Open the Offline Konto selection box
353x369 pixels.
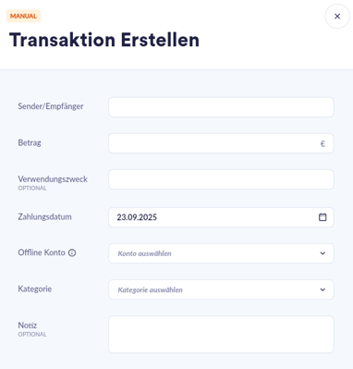point(221,253)
